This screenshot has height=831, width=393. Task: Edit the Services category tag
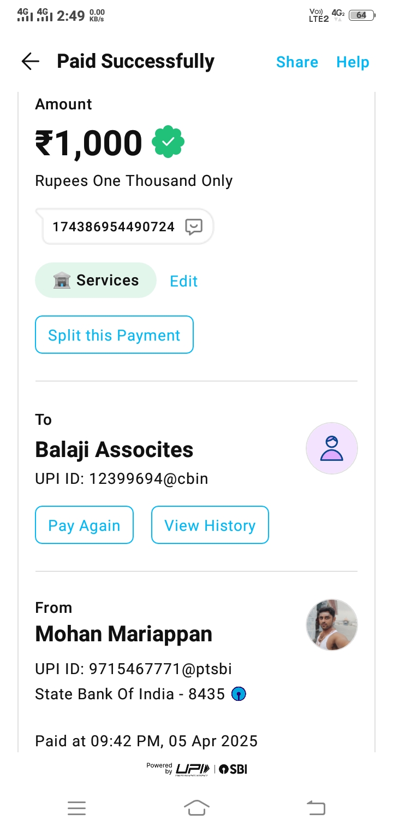pos(183,281)
